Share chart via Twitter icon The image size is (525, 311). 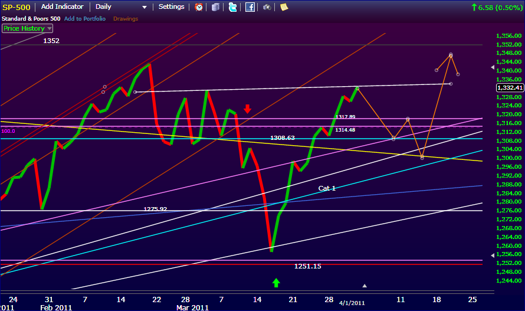point(232,7)
